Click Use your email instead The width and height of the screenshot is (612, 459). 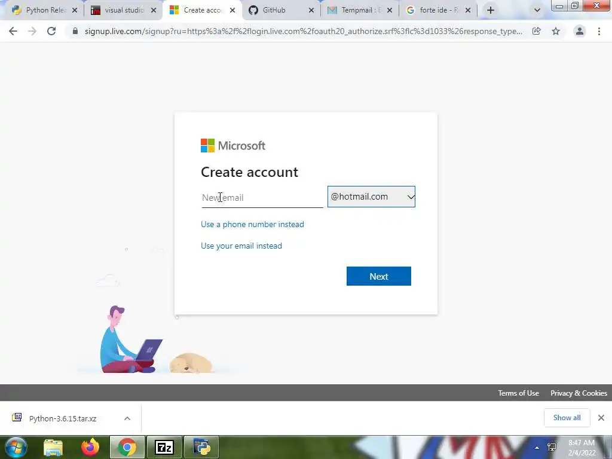point(241,246)
